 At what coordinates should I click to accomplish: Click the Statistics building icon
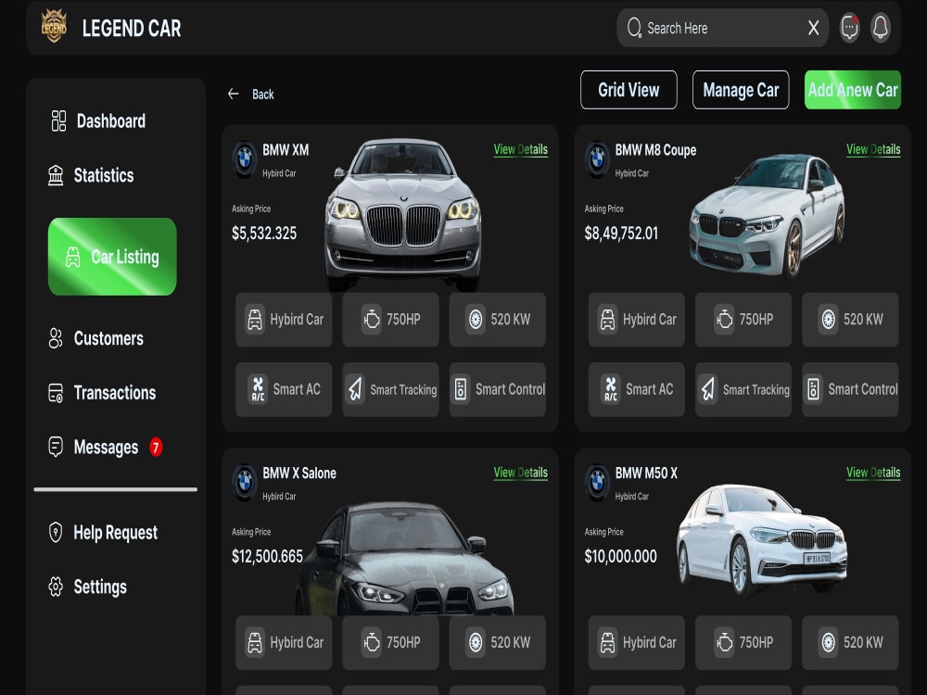(x=56, y=175)
